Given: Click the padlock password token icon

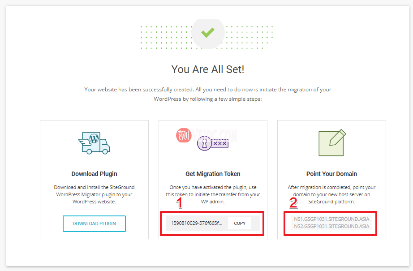Looking at the screenshot, I should 213,143.
